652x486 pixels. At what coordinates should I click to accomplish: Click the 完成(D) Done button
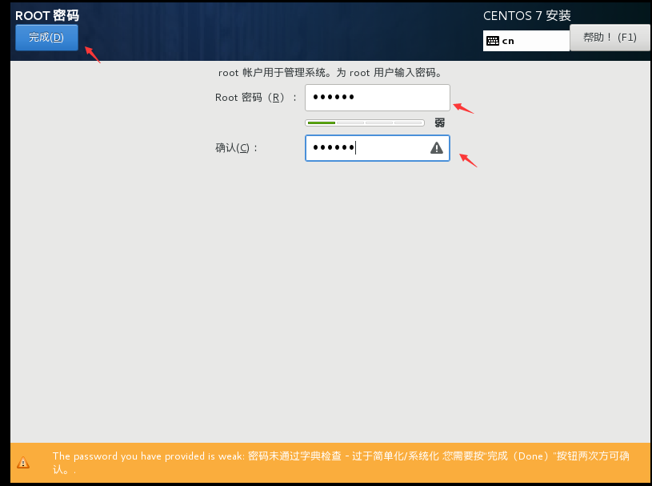click(x=46, y=38)
